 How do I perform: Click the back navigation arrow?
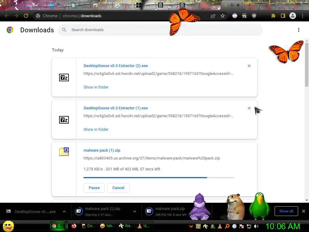point(7,16)
